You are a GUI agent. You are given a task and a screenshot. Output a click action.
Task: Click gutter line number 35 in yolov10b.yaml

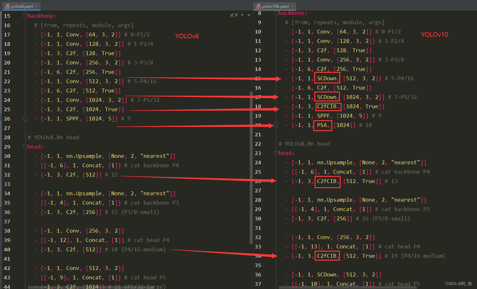click(258, 265)
